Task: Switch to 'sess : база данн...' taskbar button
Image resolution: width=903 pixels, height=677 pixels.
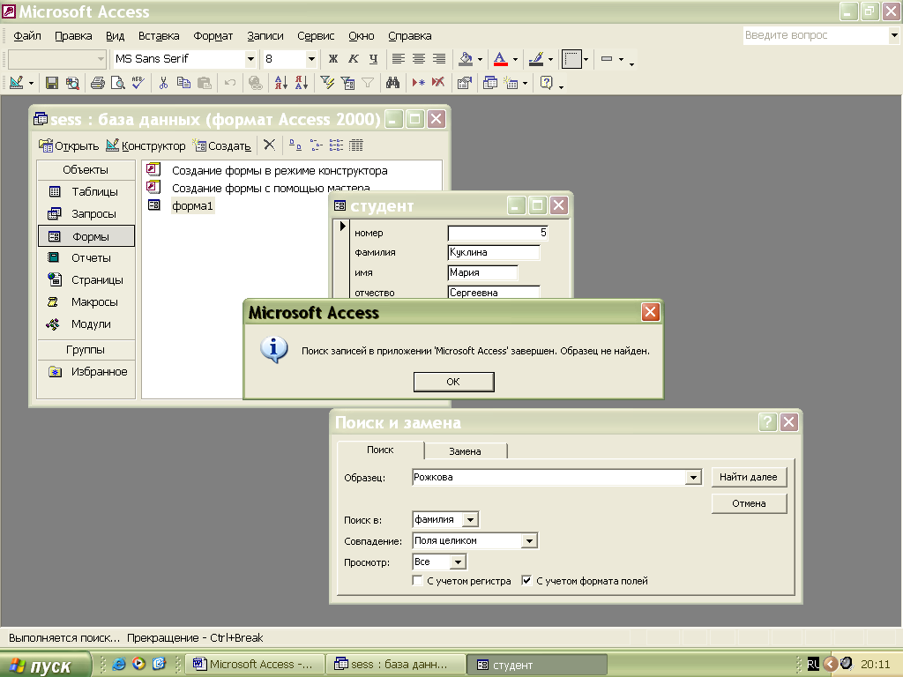Action: 395,665
